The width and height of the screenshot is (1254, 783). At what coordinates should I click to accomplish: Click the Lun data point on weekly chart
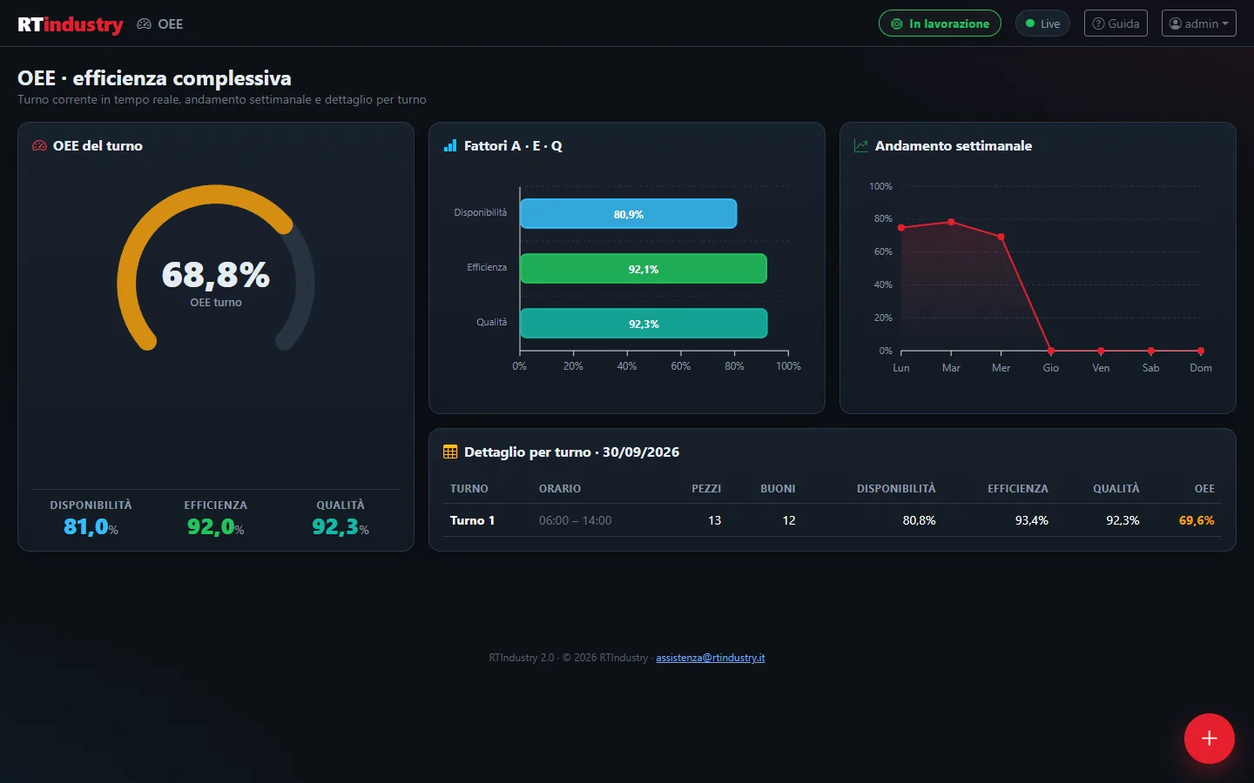tap(901, 228)
